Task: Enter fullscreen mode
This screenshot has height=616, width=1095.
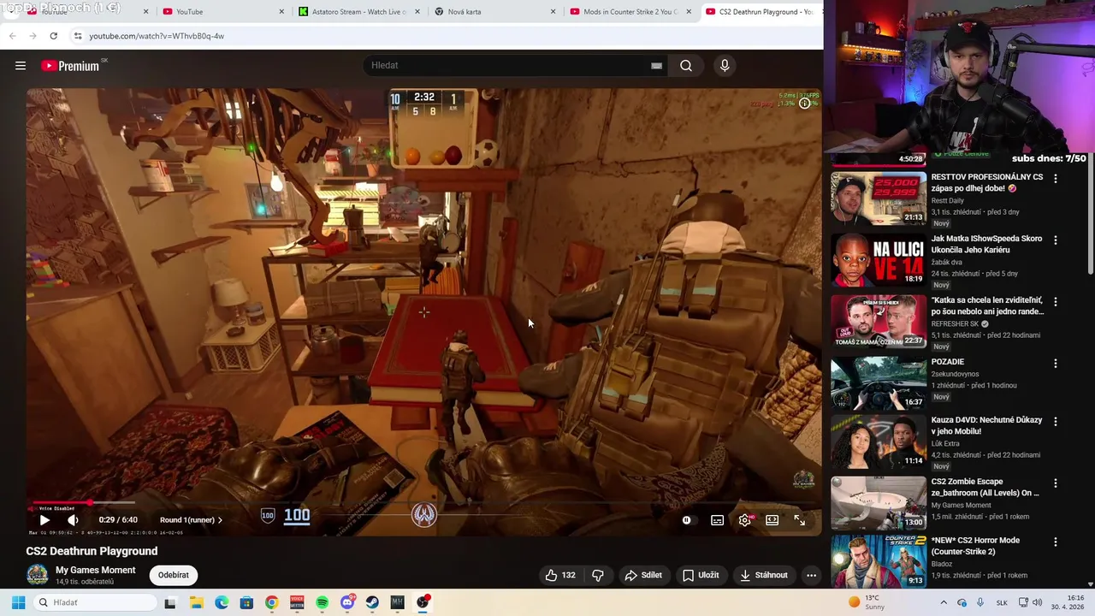Action: click(800, 520)
